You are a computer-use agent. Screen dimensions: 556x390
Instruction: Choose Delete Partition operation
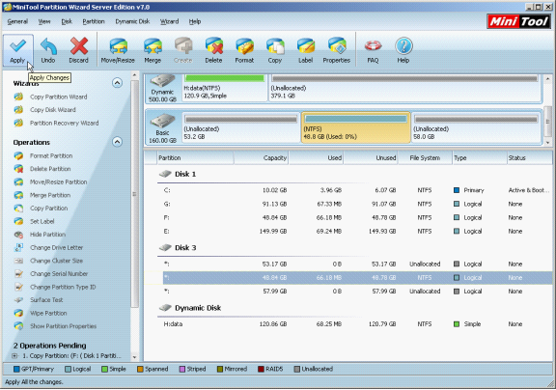click(x=50, y=169)
